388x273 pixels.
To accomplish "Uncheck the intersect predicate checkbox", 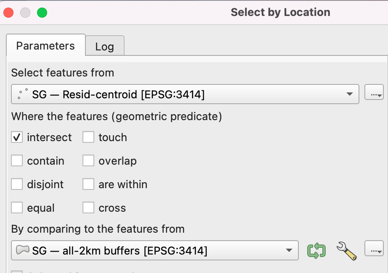I will [x=17, y=137].
